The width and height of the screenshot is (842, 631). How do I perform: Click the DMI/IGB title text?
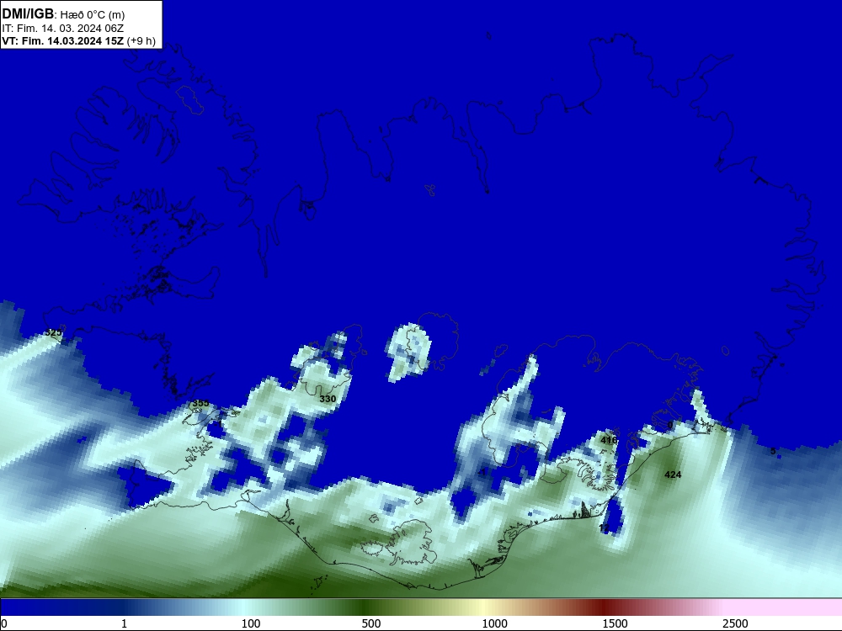click(28, 14)
